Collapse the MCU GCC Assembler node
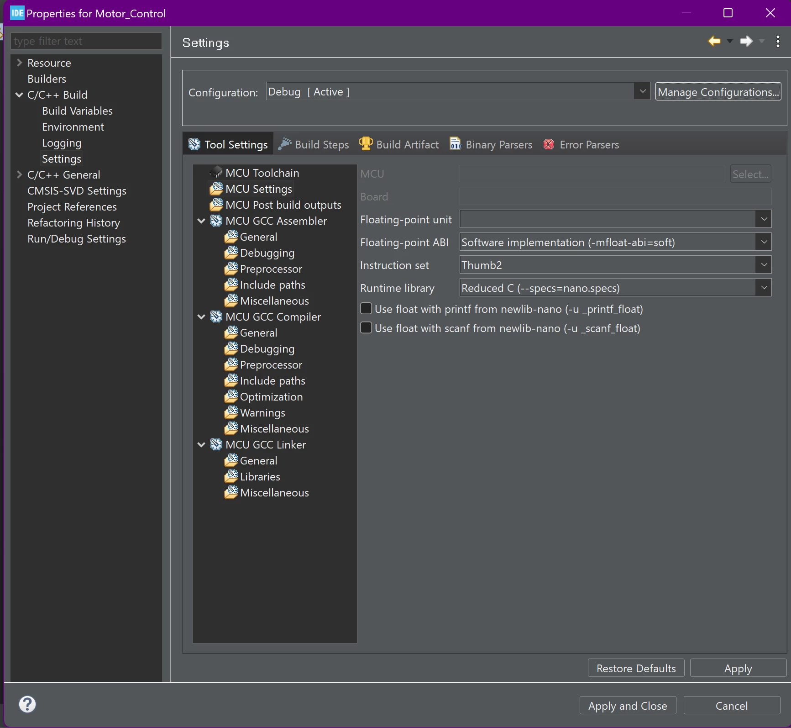The image size is (791, 728). [x=201, y=221]
